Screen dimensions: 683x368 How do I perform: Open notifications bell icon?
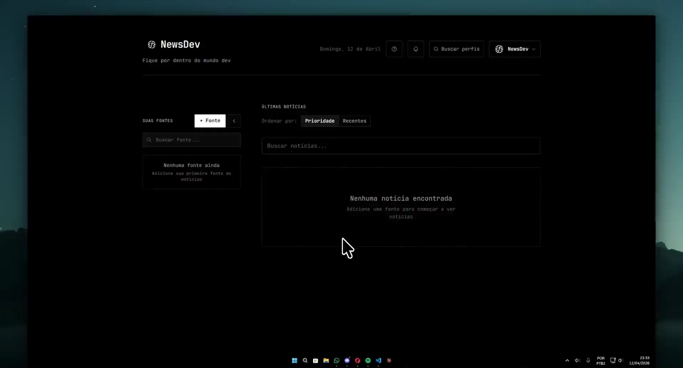pos(415,49)
